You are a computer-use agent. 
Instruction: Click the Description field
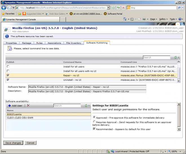(87, 91)
